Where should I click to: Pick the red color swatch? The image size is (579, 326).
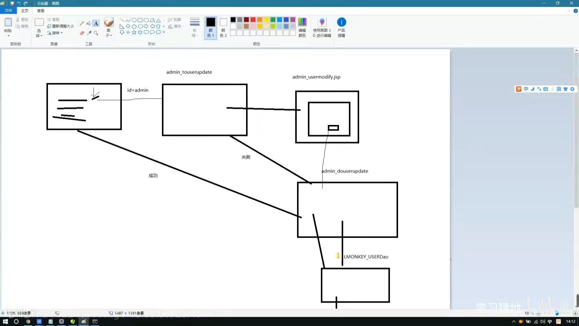pyautogui.click(x=253, y=20)
